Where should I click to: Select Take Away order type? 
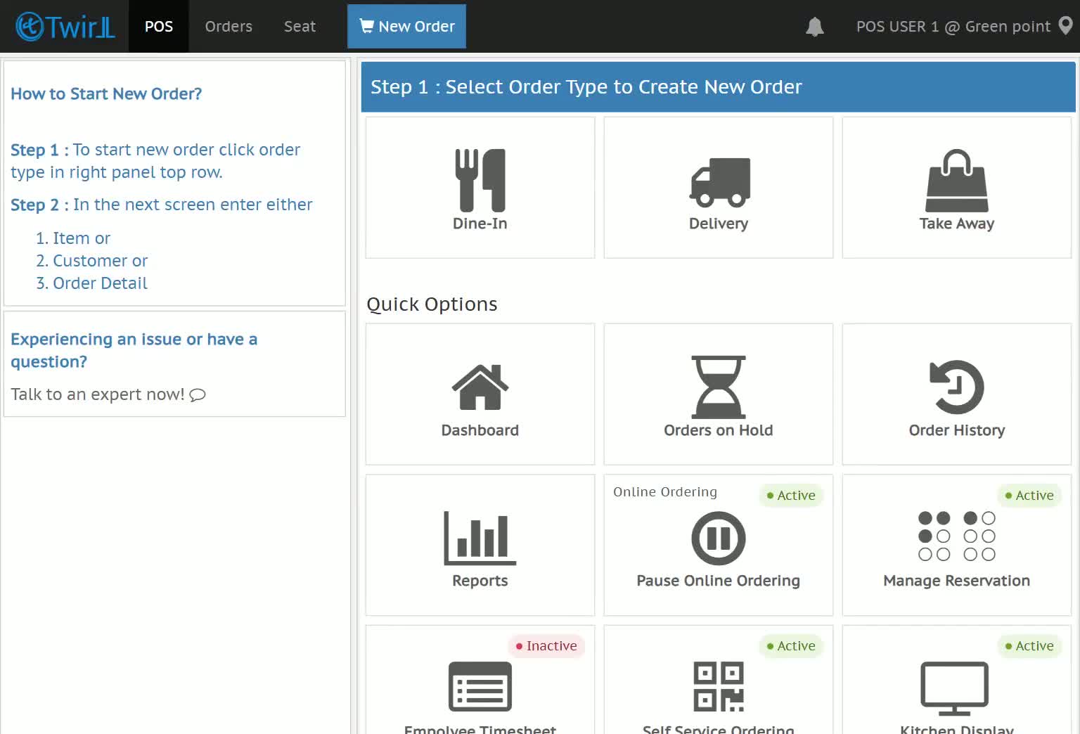tap(957, 188)
